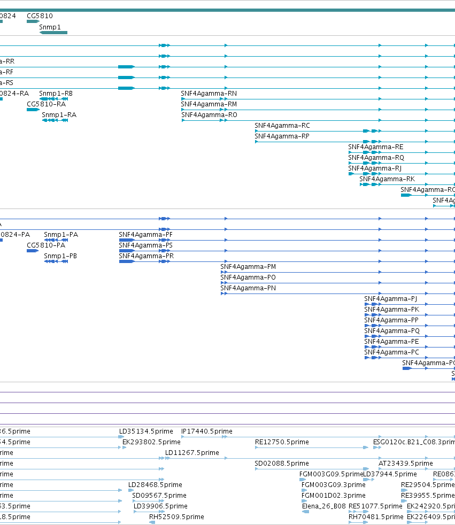
Task: Select SNF4Agamma-PO protein
Action: coord(248,277)
